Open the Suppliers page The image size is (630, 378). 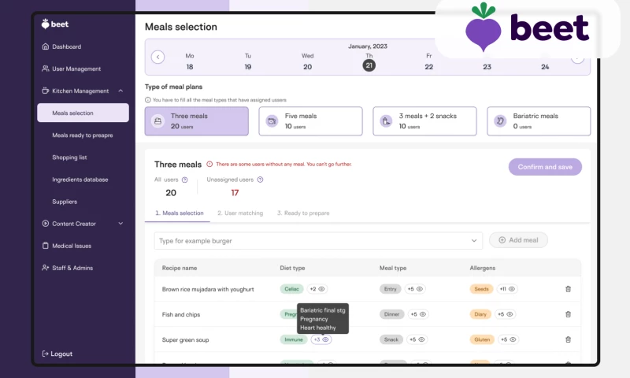(x=65, y=202)
